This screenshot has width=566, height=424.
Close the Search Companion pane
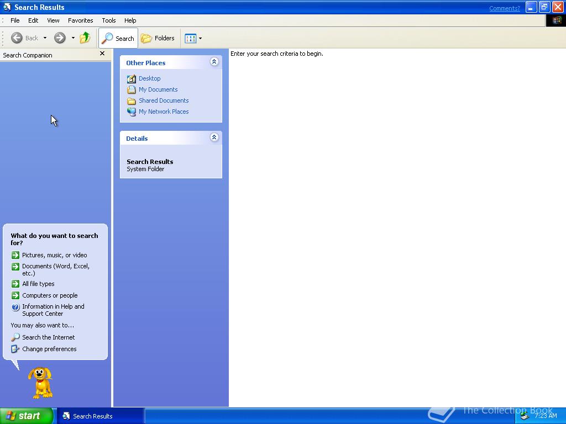click(102, 54)
